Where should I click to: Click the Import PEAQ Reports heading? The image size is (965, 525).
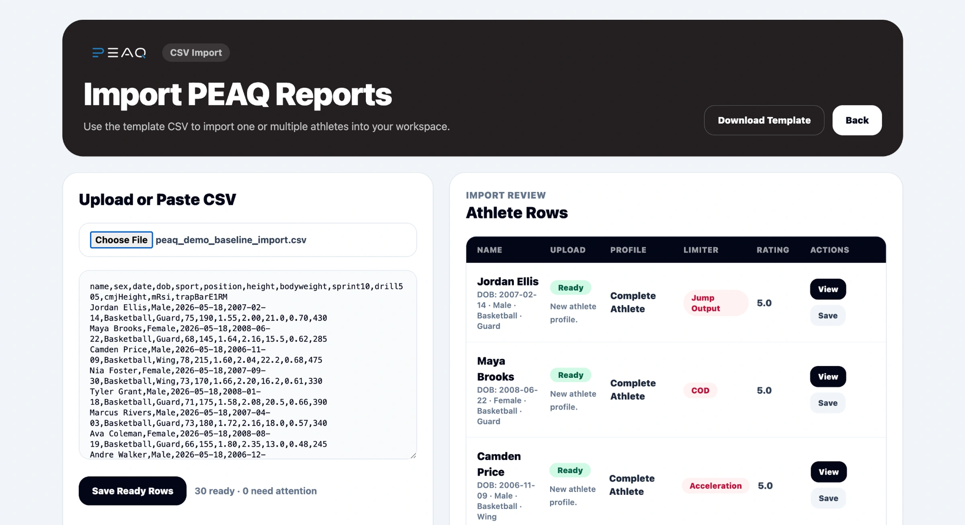tap(238, 95)
